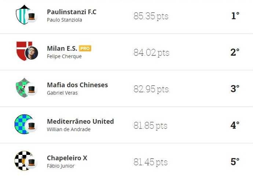Select Milan E.S. red shield crest
253x179 pixels.
tap(23, 51)
